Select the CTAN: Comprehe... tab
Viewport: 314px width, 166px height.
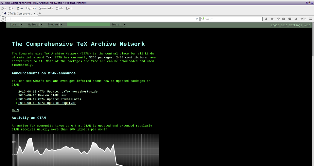tap(19, 13)
